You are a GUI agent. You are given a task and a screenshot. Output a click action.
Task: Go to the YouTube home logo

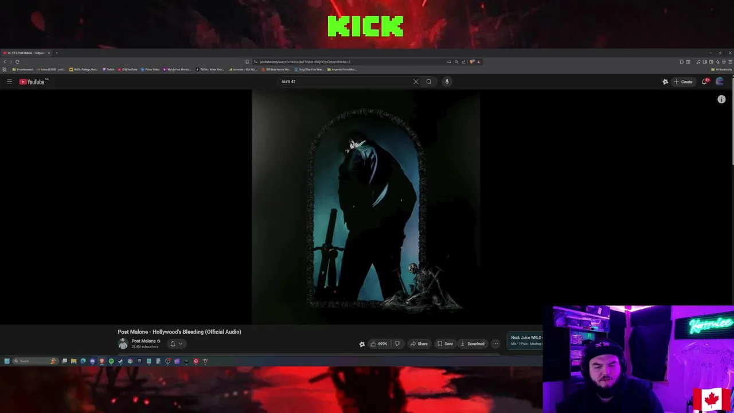[x=32, y=81]
